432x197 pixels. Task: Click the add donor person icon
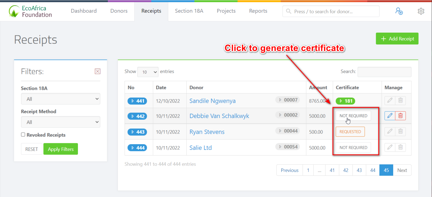coord(399,11)
